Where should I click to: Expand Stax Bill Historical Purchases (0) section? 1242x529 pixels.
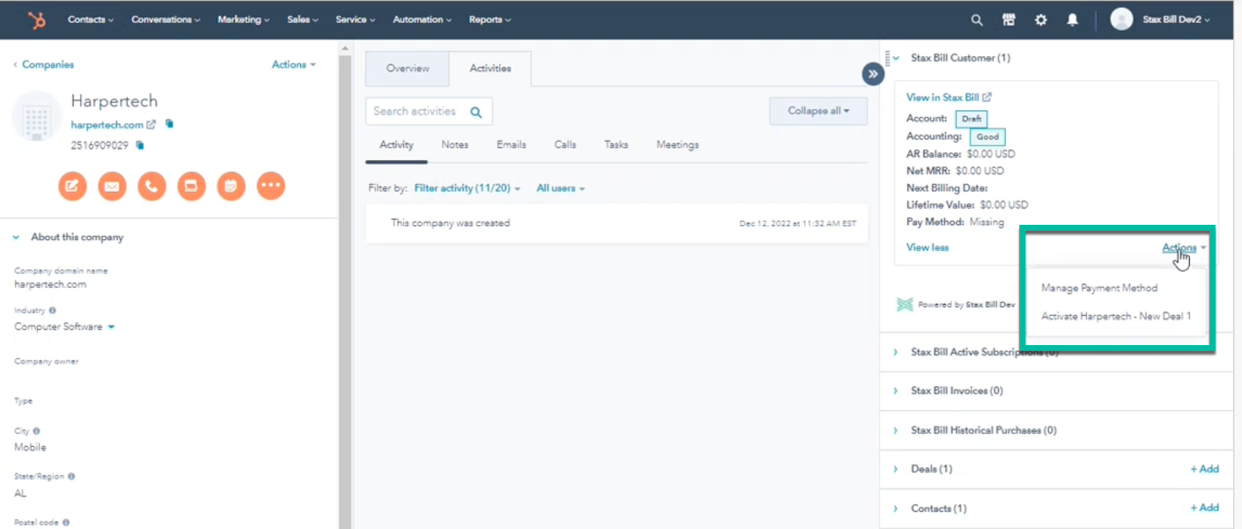point(895,430)
